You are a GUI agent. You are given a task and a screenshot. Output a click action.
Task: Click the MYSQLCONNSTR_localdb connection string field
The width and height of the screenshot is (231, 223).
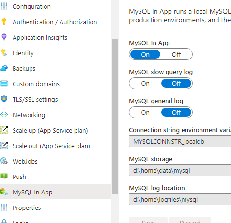click(180, 141)
